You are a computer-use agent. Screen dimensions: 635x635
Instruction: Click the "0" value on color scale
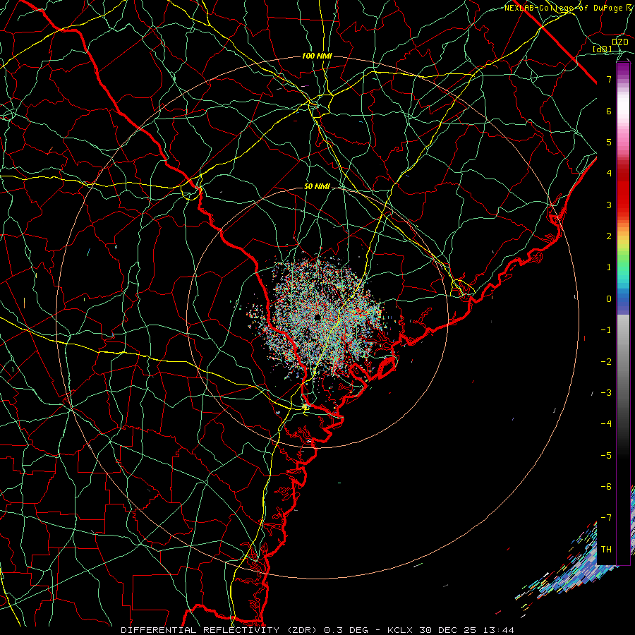pos(609,299)
